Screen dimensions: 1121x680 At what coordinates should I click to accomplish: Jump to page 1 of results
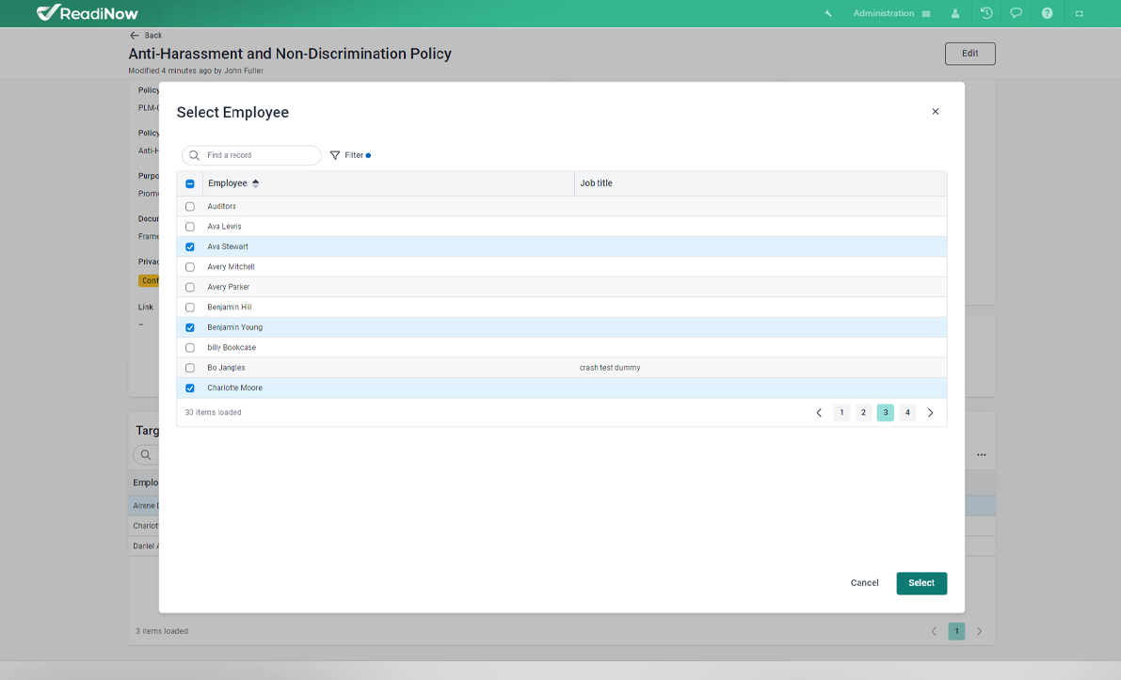click(x=841, y=413)
